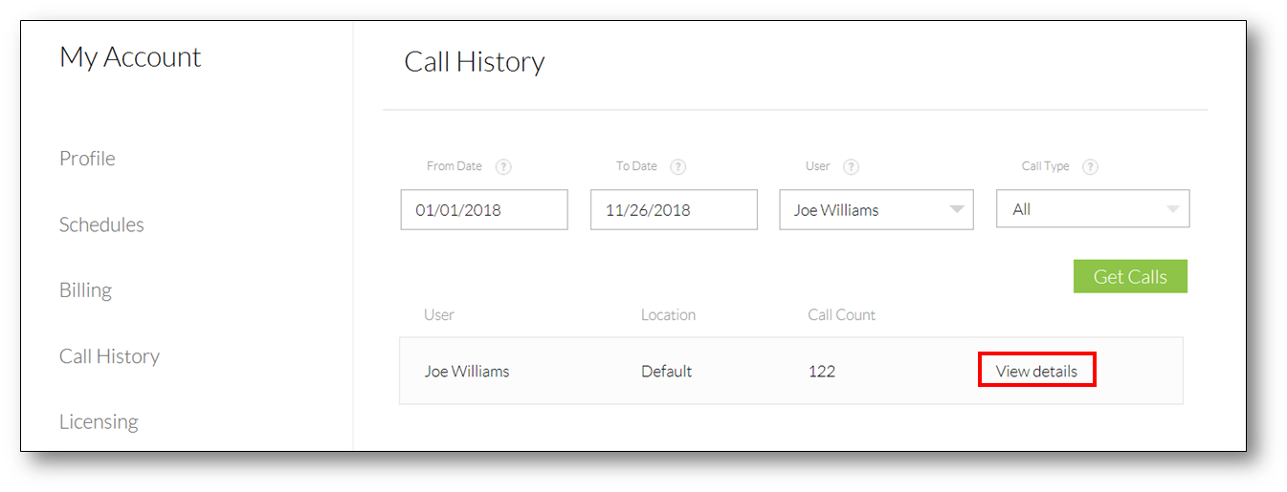The width and height of the screenshot is (1287, 492).
Task: Open the Licensing section
Action: click(x=99, y=421)
